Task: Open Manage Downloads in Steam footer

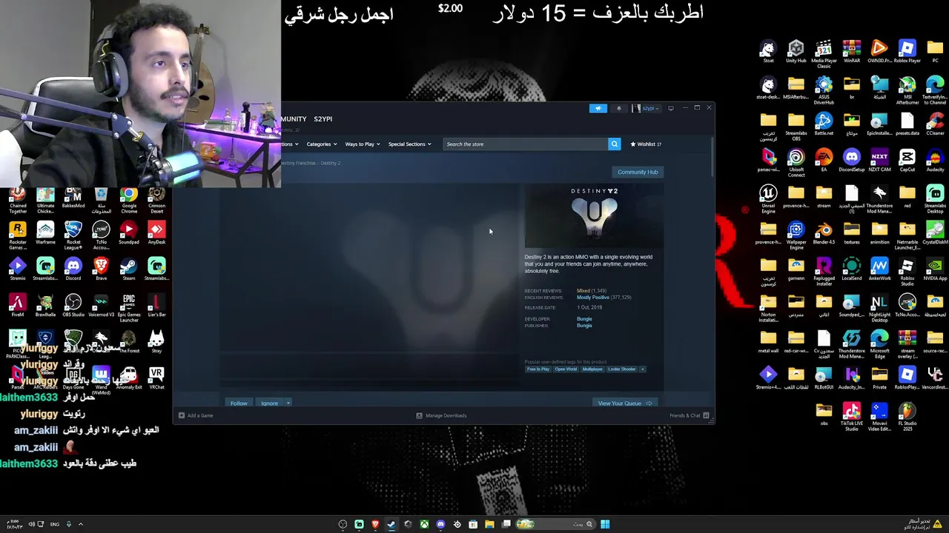Action: [x=441, y=416]
